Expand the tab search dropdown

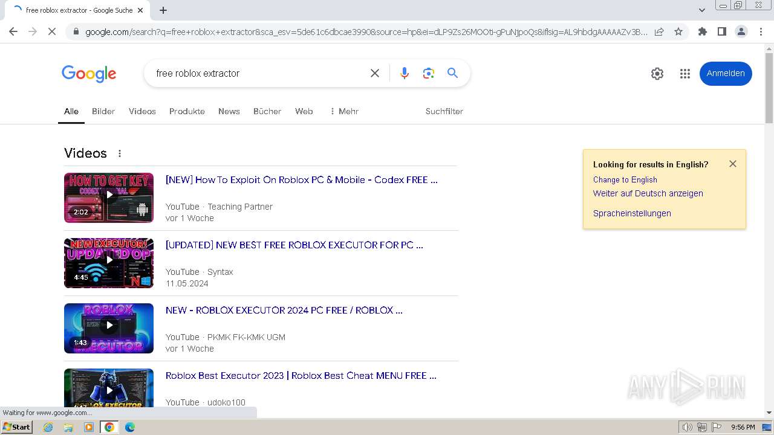[x=702, y=10]
